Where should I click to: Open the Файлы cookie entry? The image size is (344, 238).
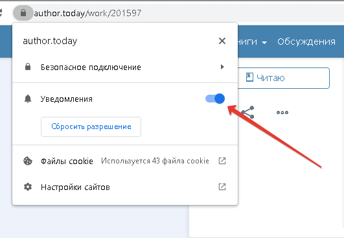[x=125, y=161]
